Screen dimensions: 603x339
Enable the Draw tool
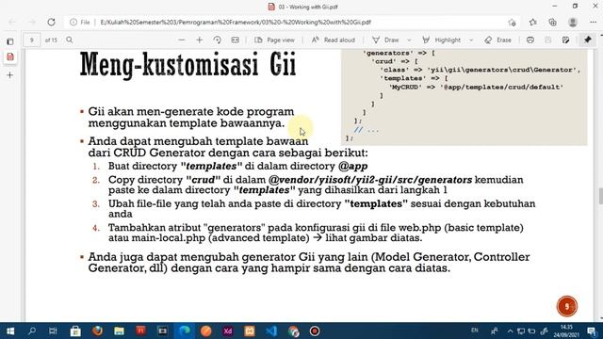click(x=385, y=40)
